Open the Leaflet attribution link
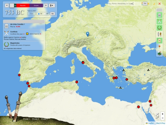The width and height of the screenshot is (166, 125). point(150,123)
